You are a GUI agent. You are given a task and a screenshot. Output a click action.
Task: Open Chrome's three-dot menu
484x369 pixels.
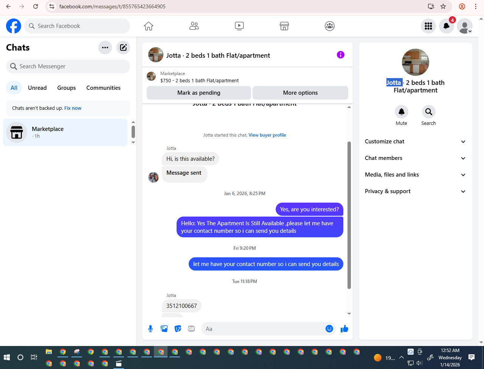[476, 6]
